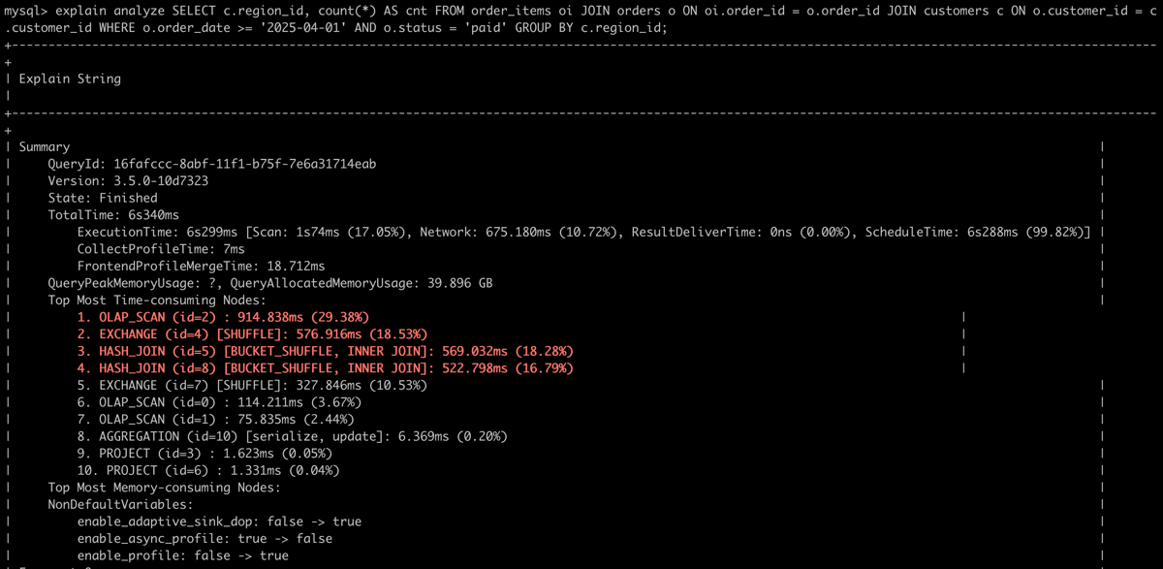Click the enable_adaptive_sink_dop variable line

tap(219, 522)
